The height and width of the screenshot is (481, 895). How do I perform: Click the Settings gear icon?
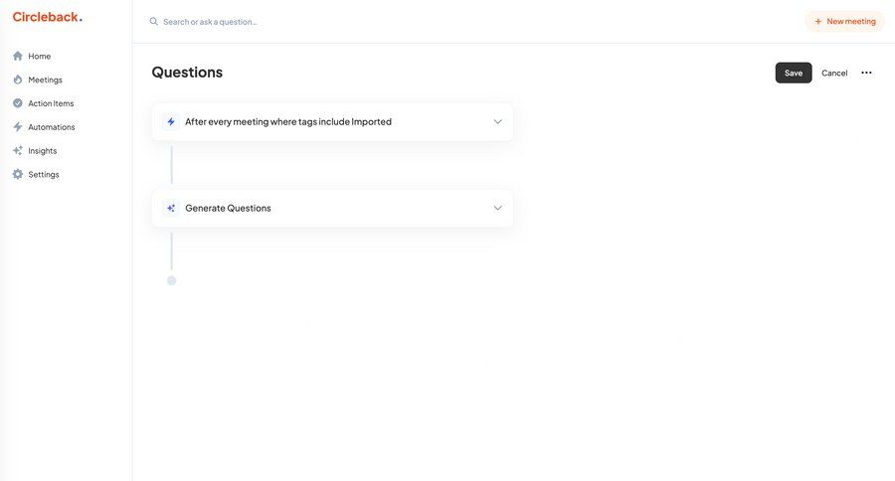(18, 175)
